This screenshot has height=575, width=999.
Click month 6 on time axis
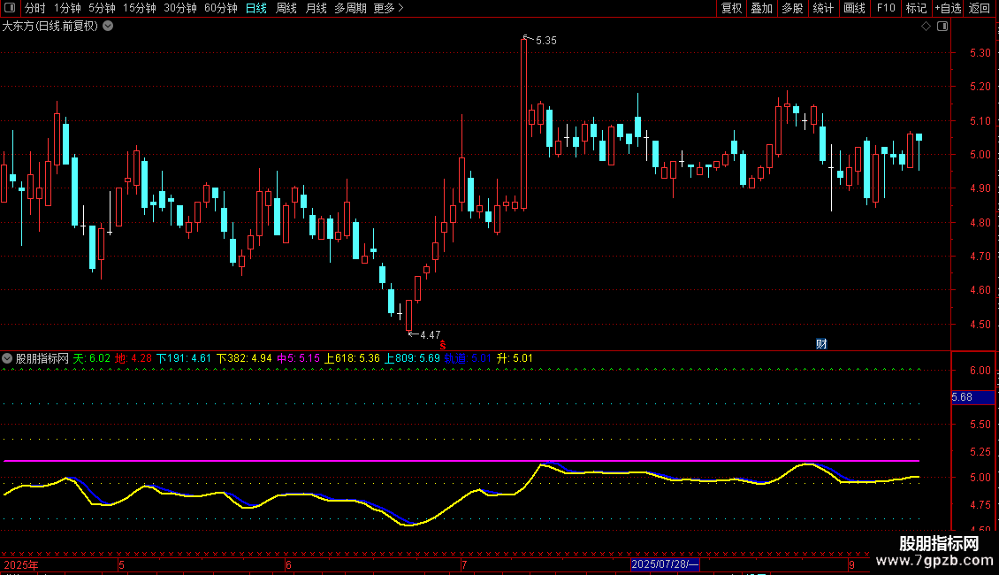click(x=288, y=565)
